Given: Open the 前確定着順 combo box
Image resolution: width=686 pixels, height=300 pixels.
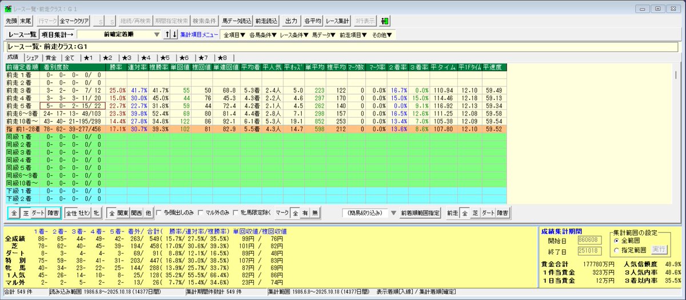Looking at the screenshot, I should 120,35.
